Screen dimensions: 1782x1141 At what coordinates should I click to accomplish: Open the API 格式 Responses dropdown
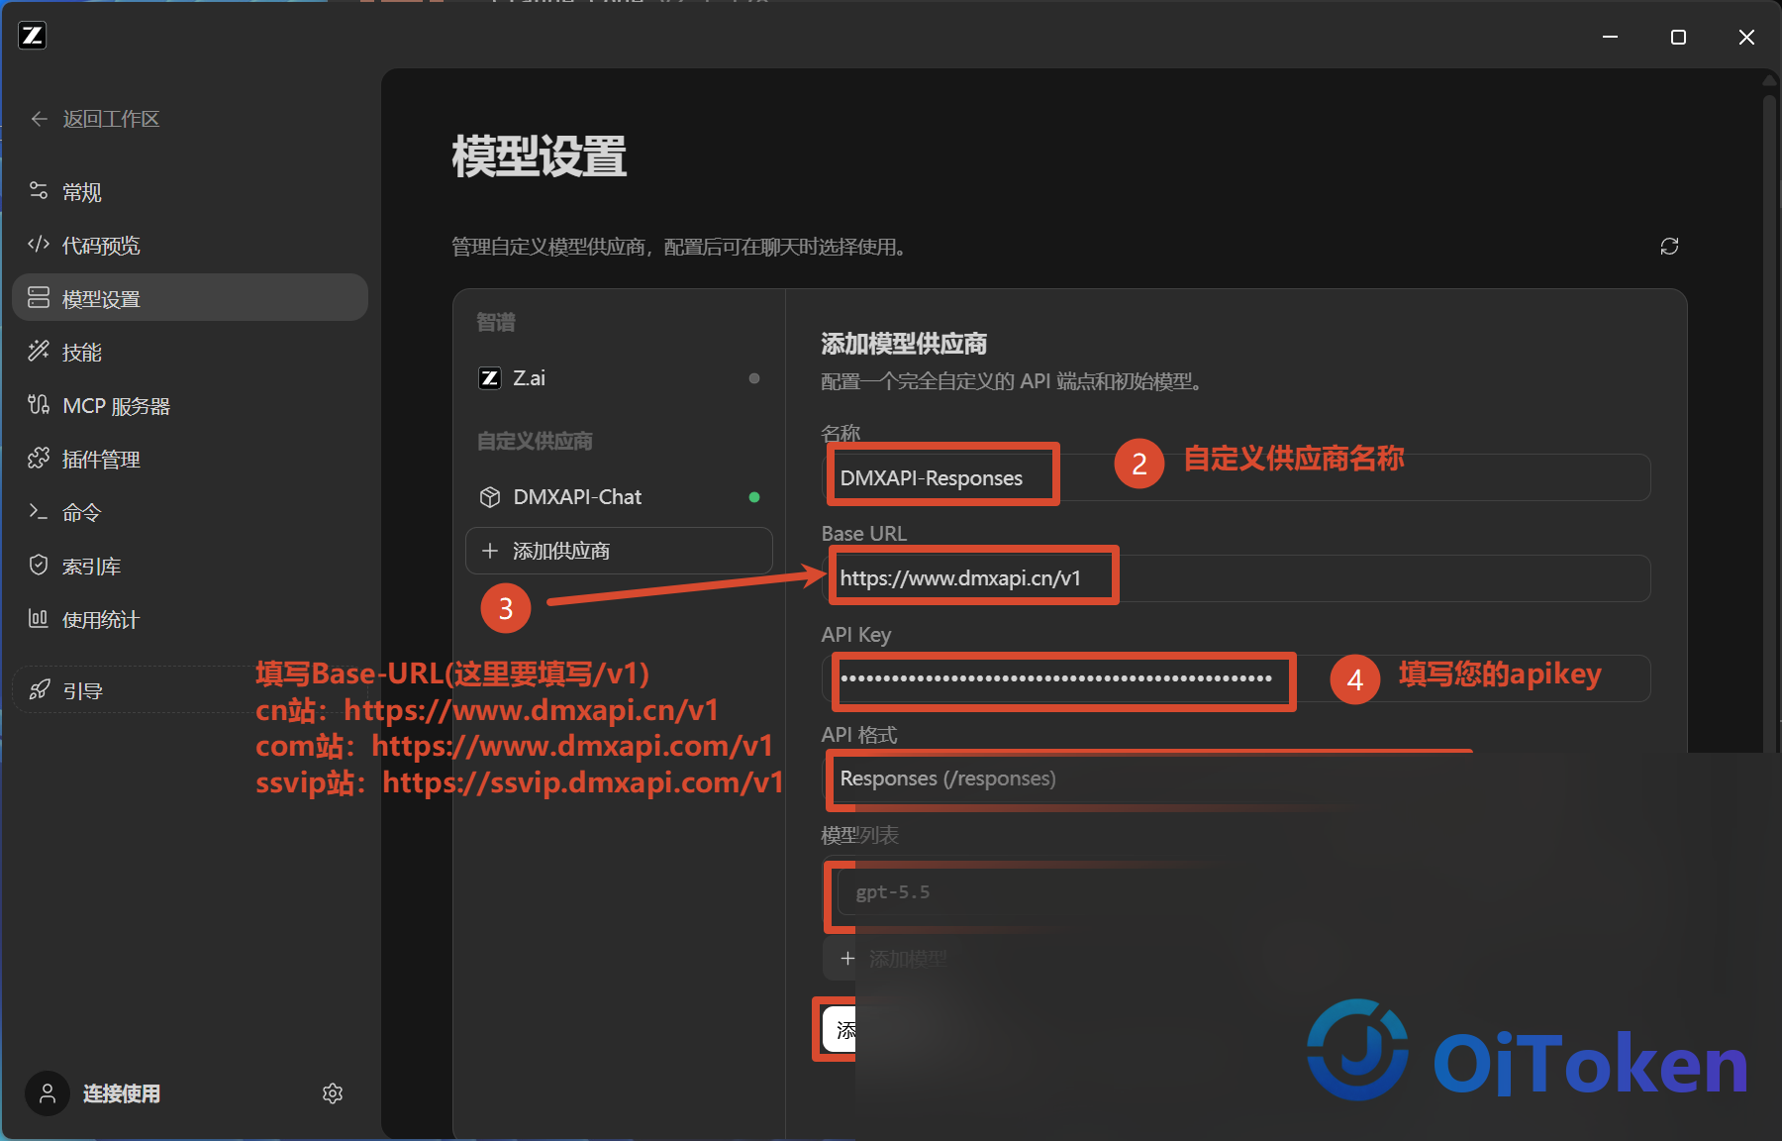[1236, 778]
